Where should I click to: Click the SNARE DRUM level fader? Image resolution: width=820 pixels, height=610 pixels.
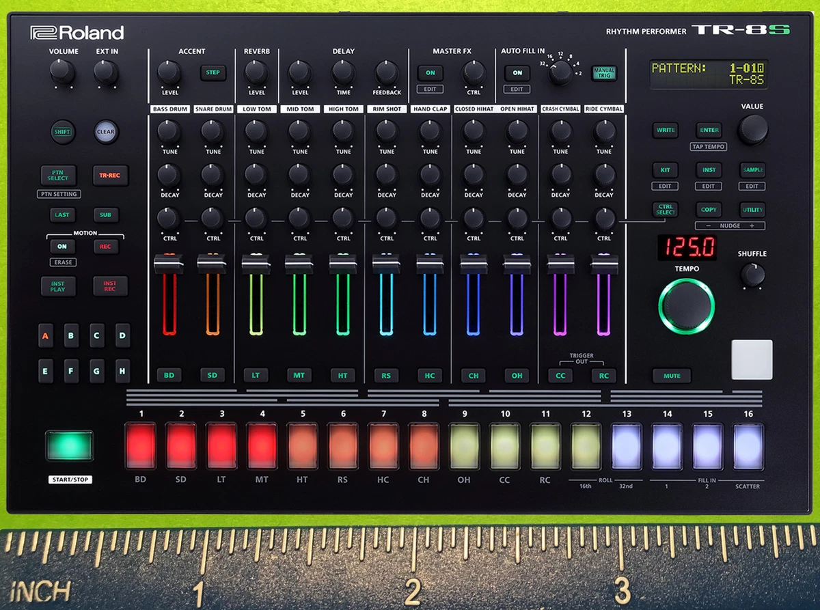coord(213,264)
